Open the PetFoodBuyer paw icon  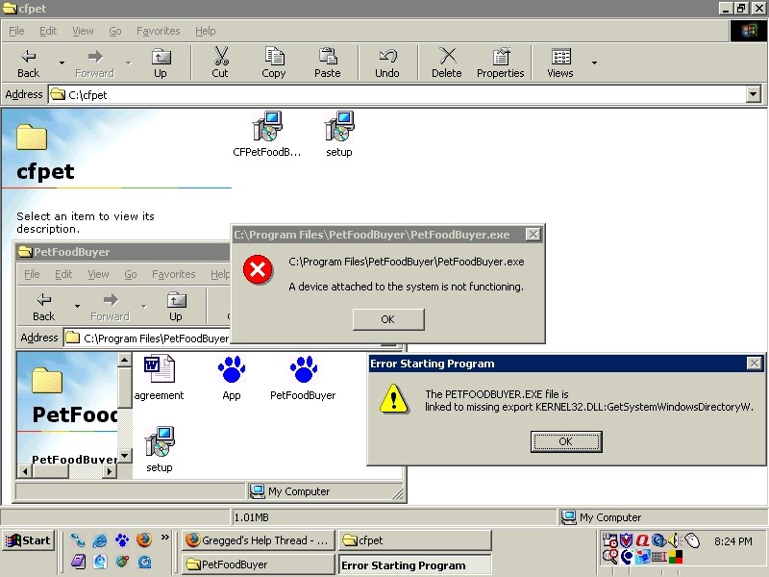pyautogui.click(x=303, y=370)
